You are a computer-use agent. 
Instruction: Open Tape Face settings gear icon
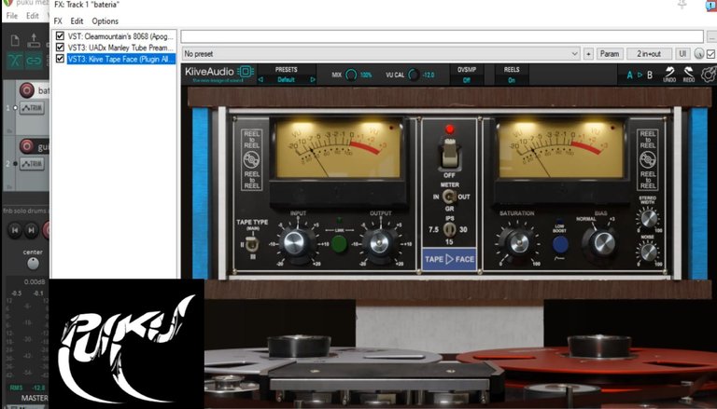(x=710, y=75)
